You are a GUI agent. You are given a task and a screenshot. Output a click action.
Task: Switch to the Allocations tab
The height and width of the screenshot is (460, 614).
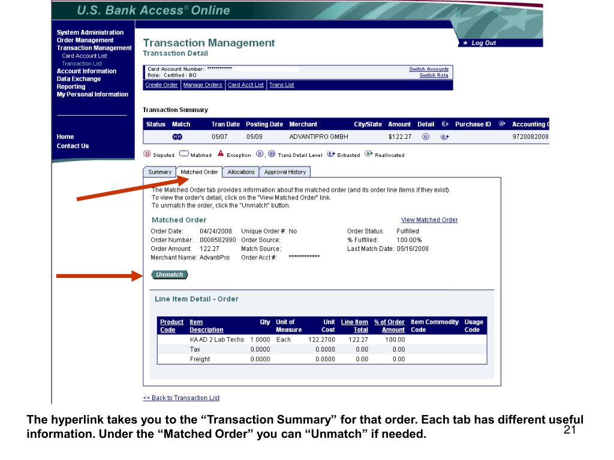pyautogui.click(x=241, y=172)
